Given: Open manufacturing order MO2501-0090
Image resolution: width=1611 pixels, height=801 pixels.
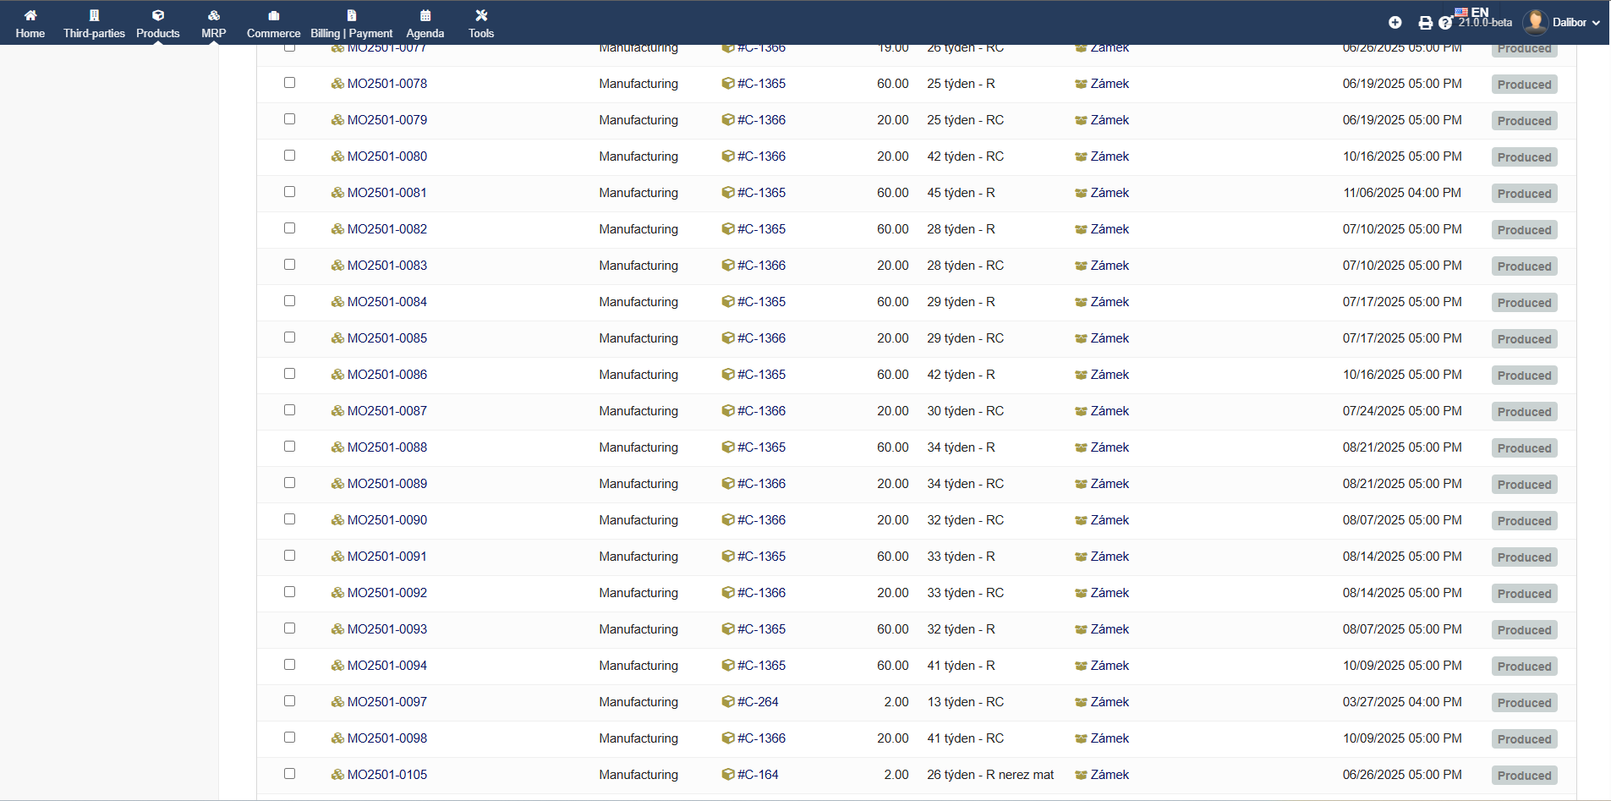Looking at the screenshot, I should click(x=386, y=520).
